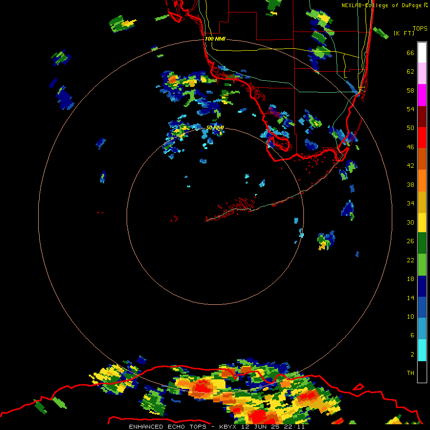Select the dark red swatch between 54 and 50
Image resolution: width=430 pixels, height=430 pixels.
click(x=422, y=116)
